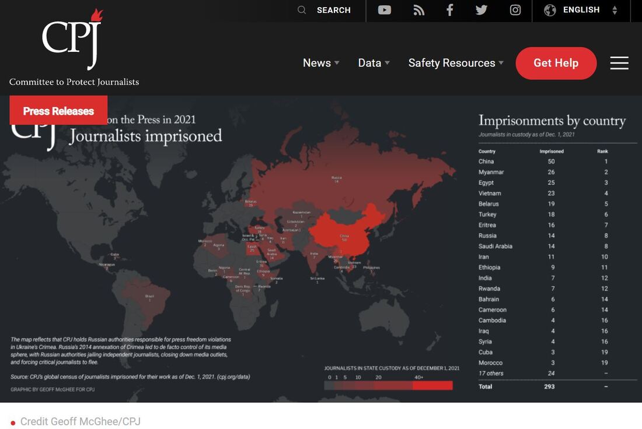Expand the Safety Resources dropdown arrow
This screenshot has width=642, height=429.
click(501, 63)
